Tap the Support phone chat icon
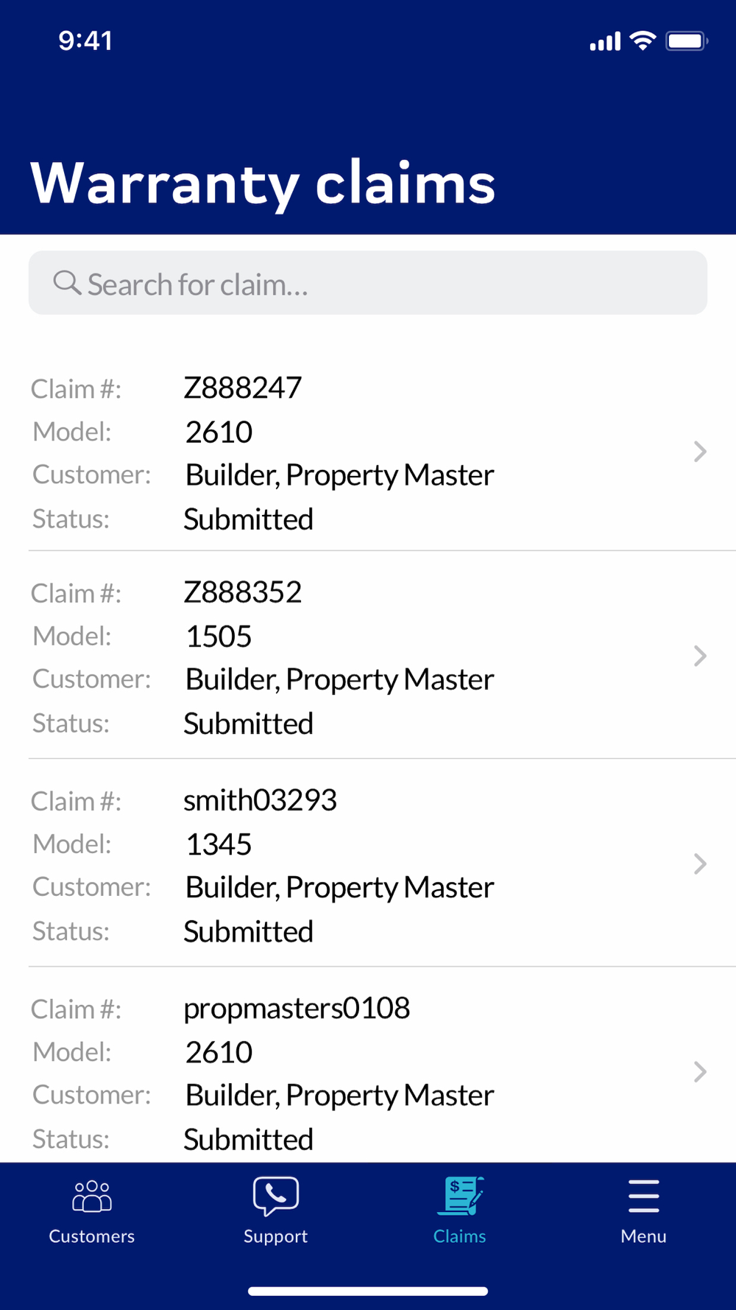This screenshot has height=1310, width=736. point(275,1196)
